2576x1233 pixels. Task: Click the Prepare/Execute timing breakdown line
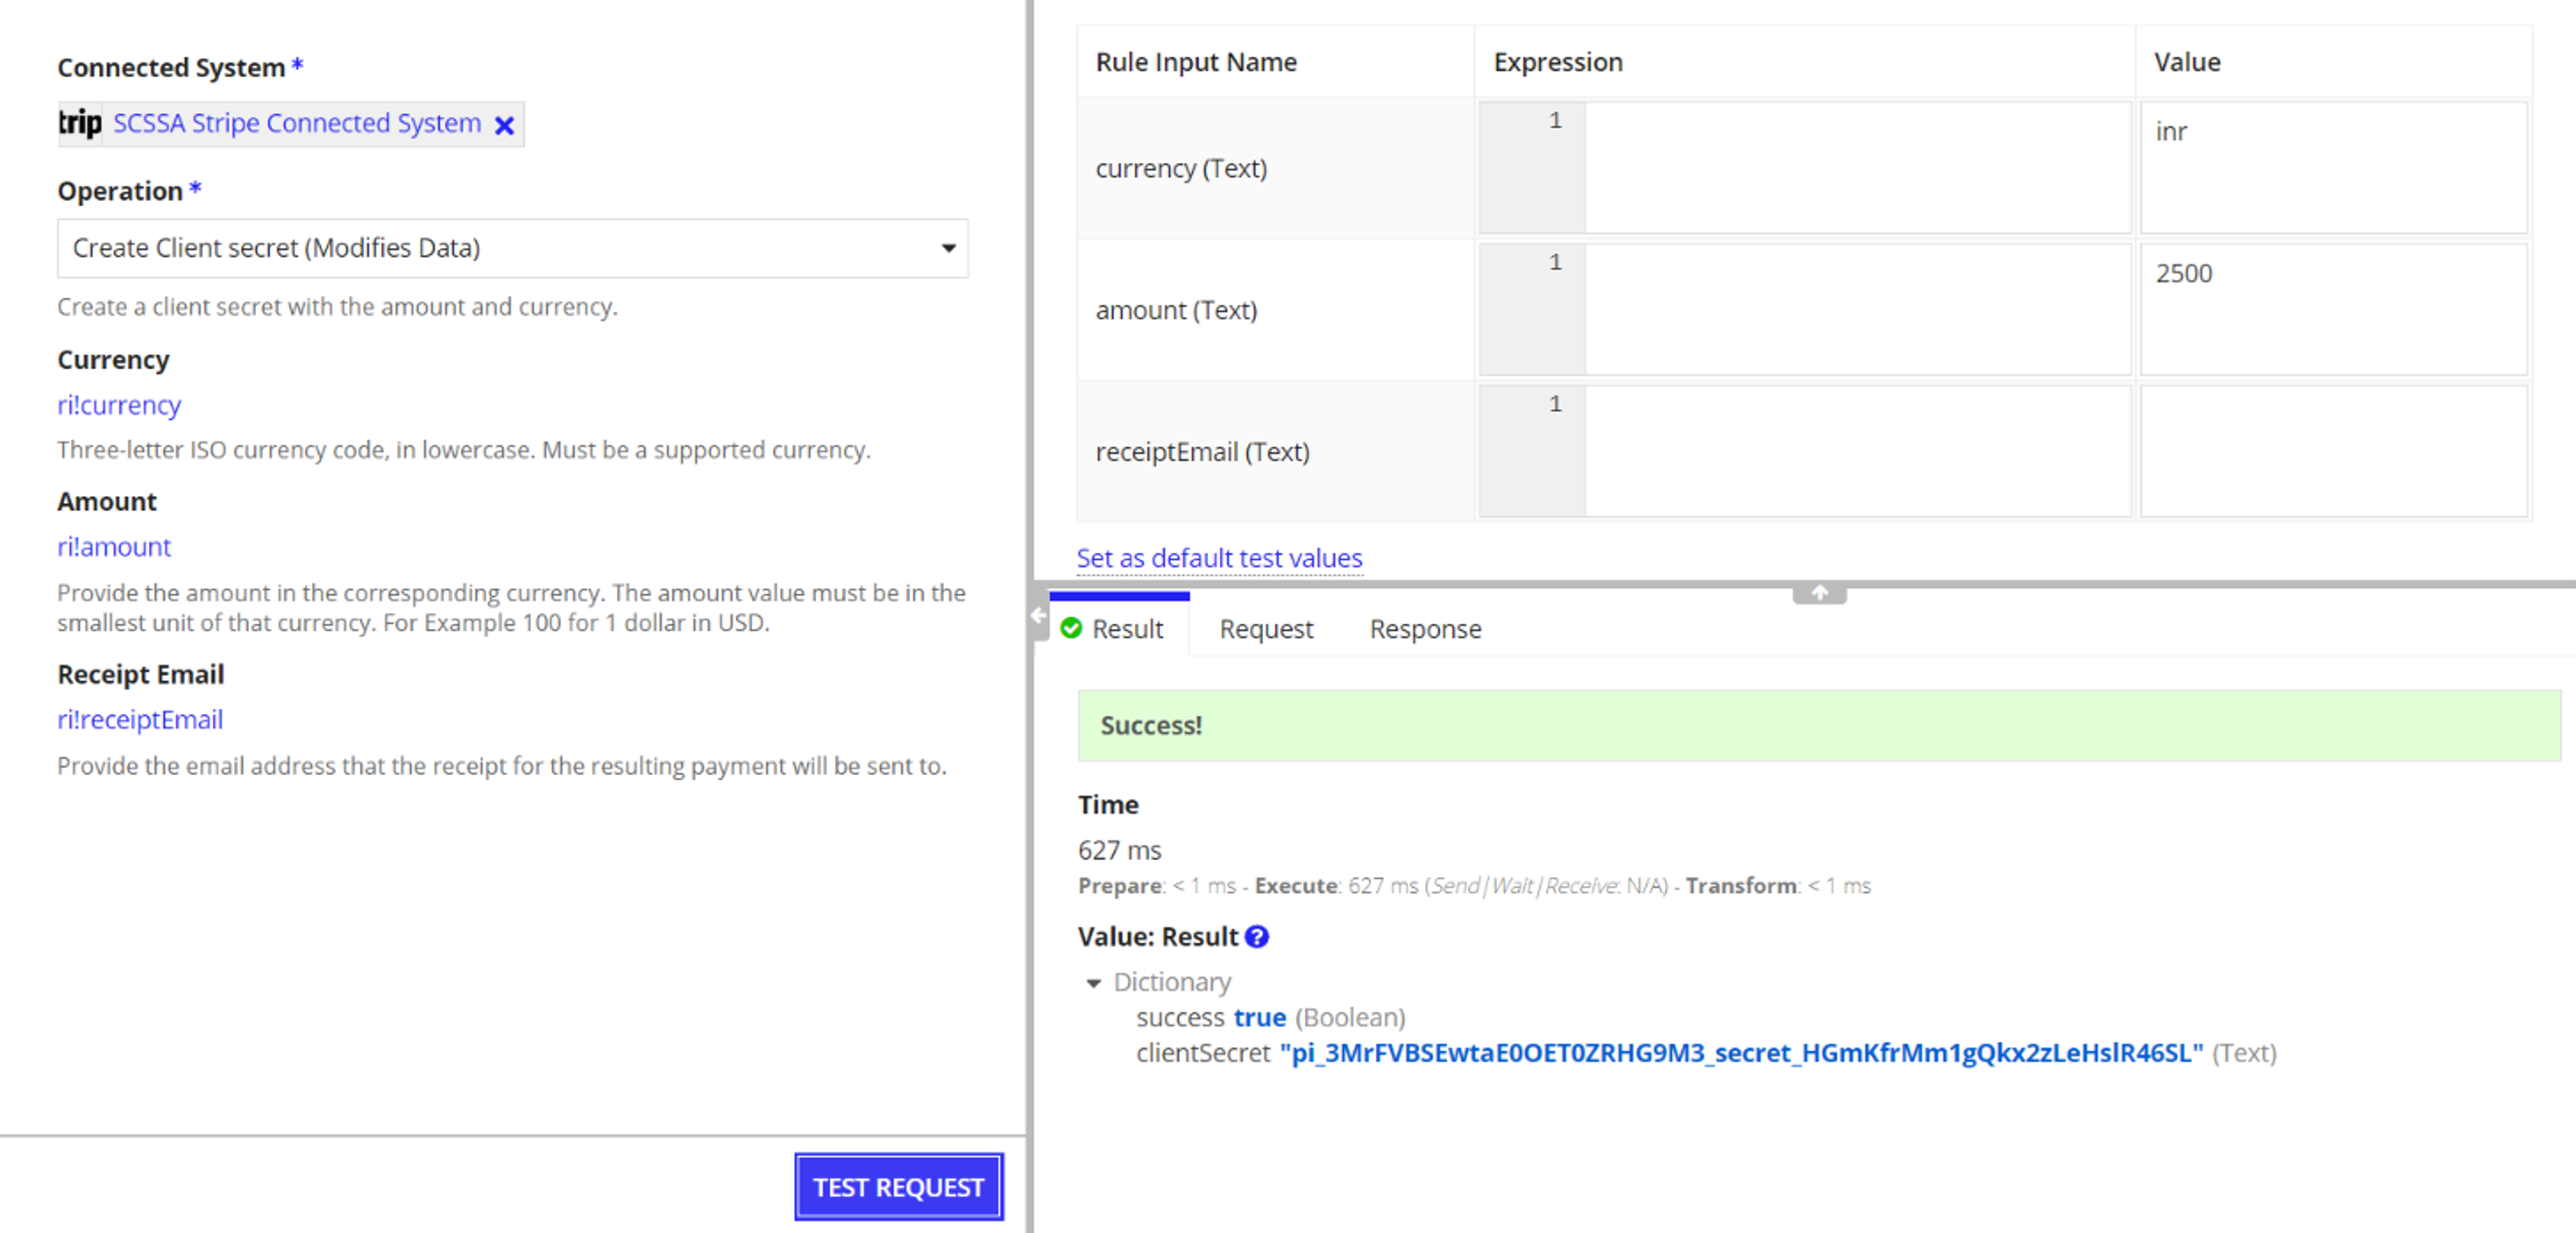pos(1474,885)
